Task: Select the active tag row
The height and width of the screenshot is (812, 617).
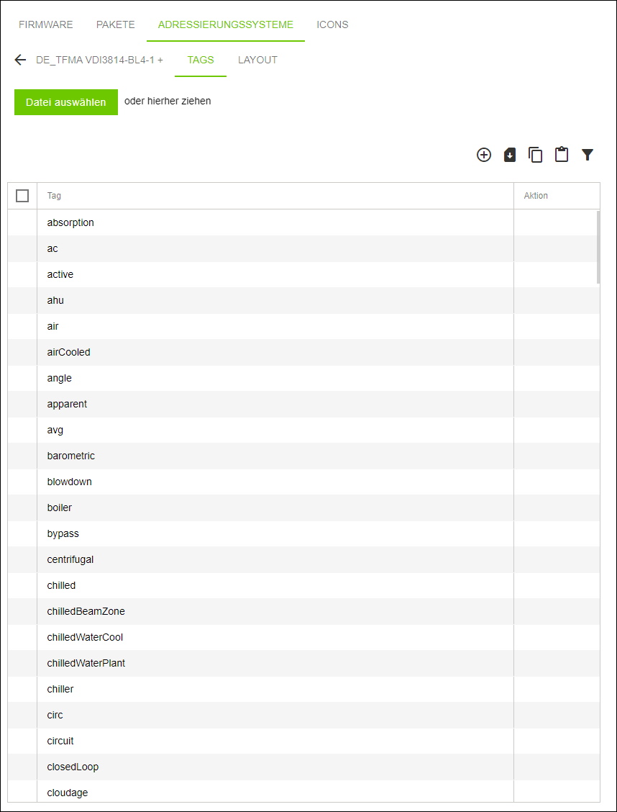Action: [x=303, y=274]
